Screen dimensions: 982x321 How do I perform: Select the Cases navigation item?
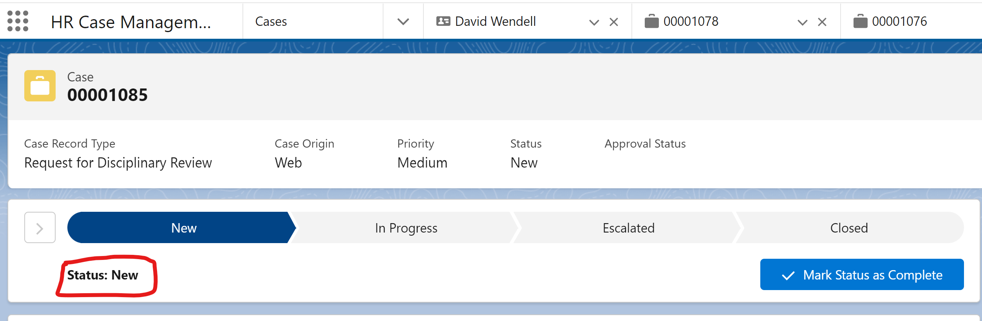(271, 21)
